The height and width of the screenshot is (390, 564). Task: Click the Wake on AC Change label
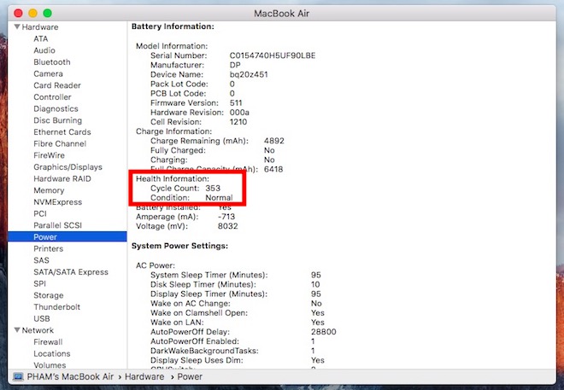click(x=191, y=304)
